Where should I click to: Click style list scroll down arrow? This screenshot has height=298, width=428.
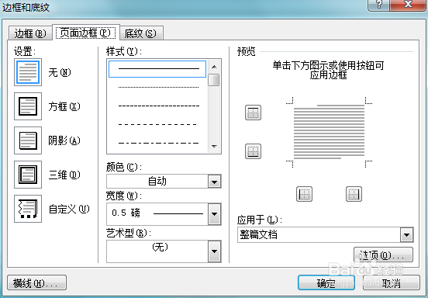tap(214, 147)
